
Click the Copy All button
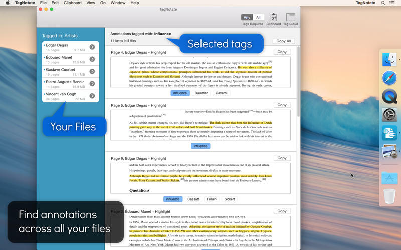pos(284,41)
